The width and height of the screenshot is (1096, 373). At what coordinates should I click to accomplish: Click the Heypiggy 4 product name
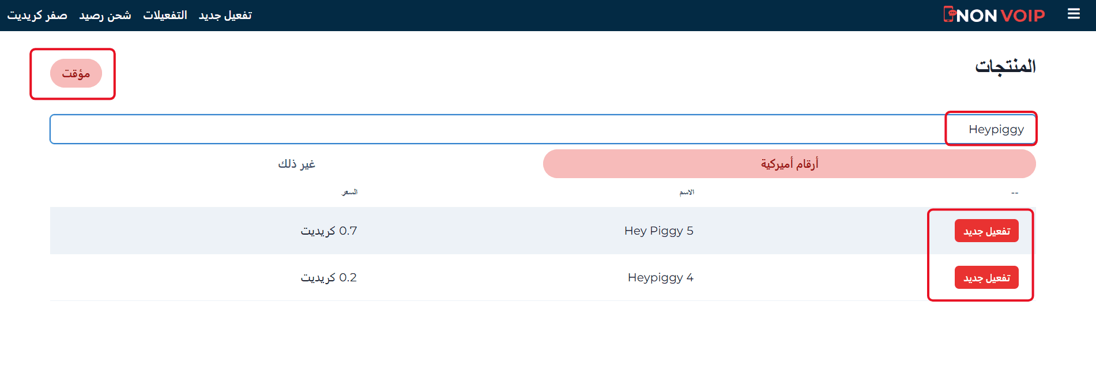(660, 277)
